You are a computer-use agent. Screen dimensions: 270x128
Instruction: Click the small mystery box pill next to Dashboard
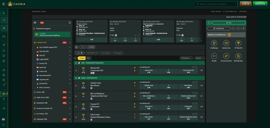(238, 29)
